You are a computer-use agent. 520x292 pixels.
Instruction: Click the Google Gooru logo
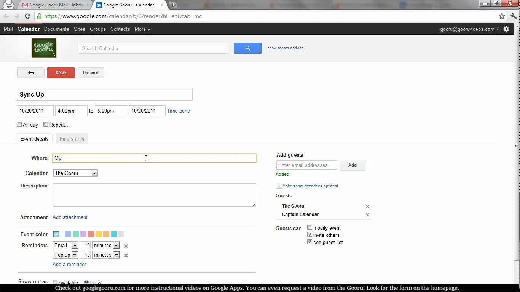tap(44, 48)
